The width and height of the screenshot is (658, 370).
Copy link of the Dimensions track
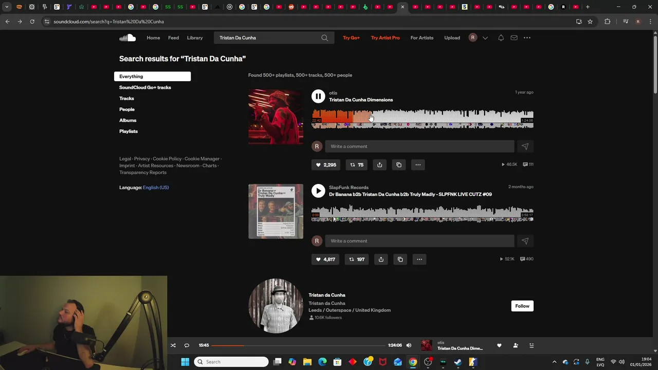coord(399,164)
